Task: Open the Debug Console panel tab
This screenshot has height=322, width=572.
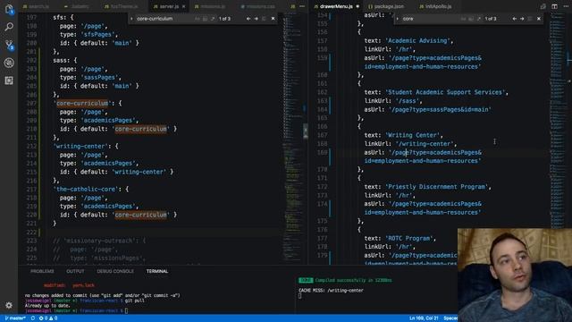Action: pyautogui.click(x=115, y=271)
